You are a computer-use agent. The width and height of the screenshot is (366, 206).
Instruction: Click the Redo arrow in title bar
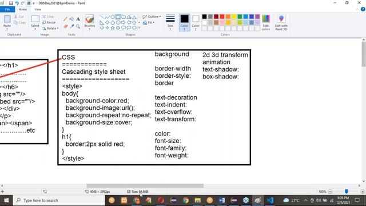23,3
